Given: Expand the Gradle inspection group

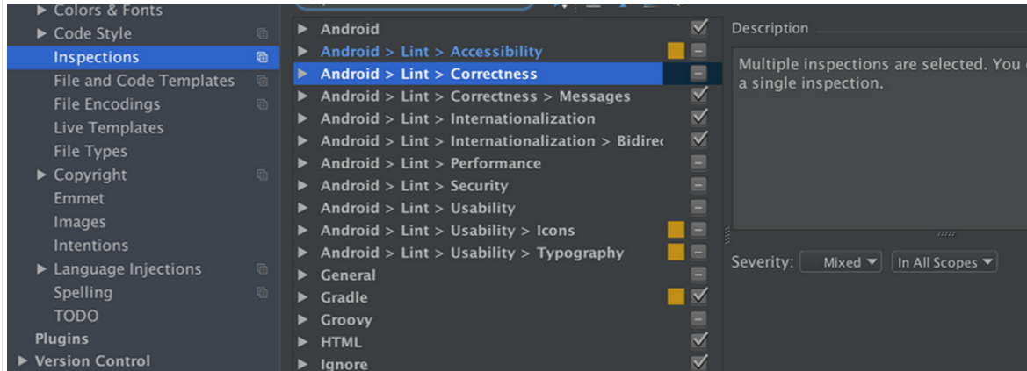Looking at the screenshot, I should click(x=302, y=297).
